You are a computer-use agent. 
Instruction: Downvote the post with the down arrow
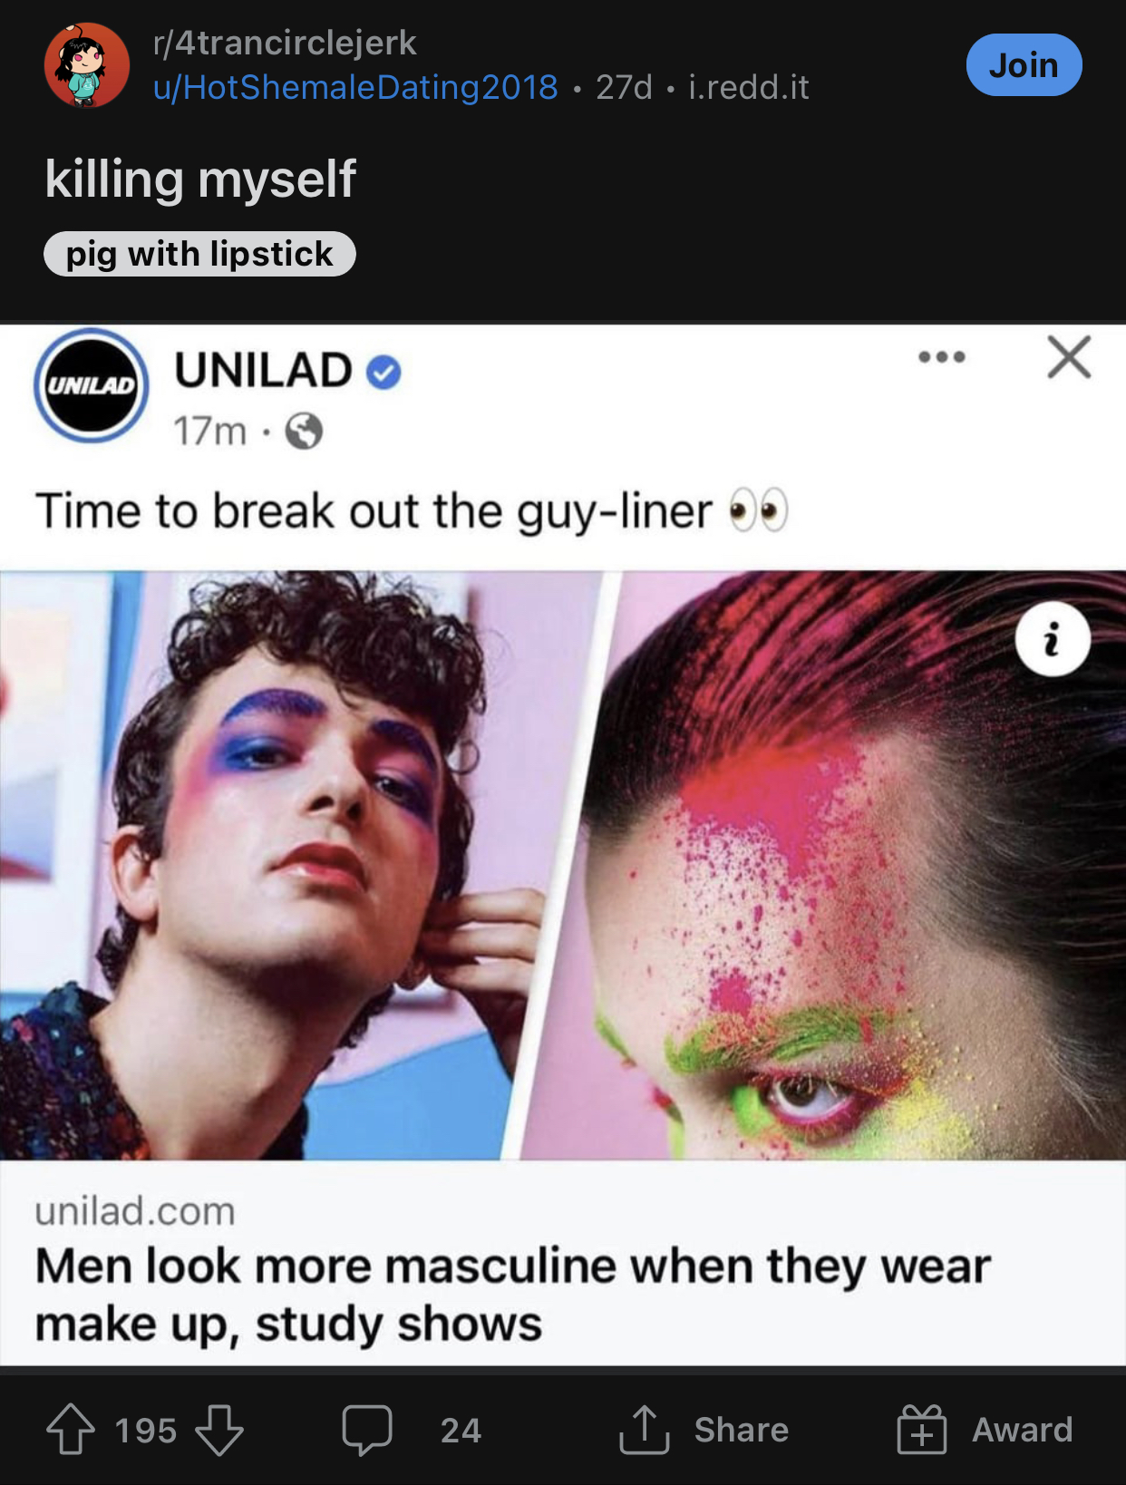tap(219, 1430)
